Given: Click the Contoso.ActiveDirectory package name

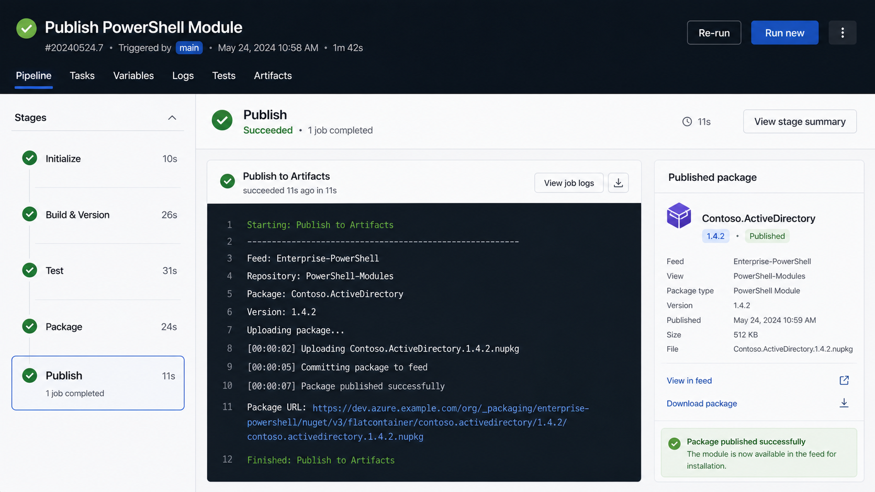Looking at the screenshot, I should coord(758,218).
